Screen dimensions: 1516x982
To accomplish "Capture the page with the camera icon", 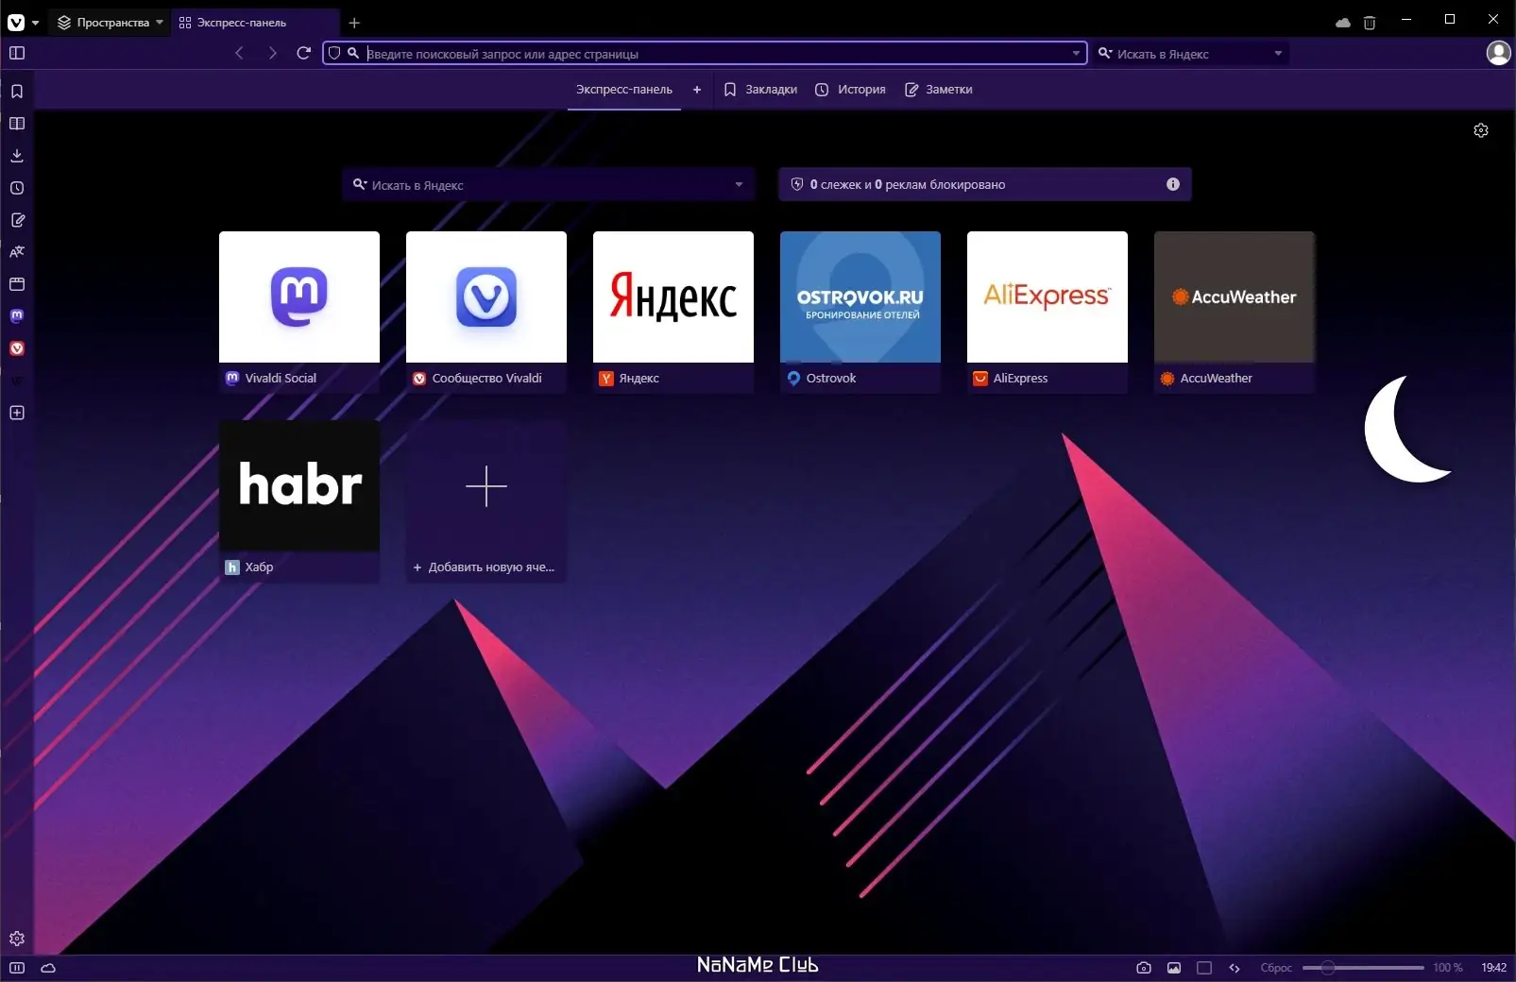I will (1144, 968).
